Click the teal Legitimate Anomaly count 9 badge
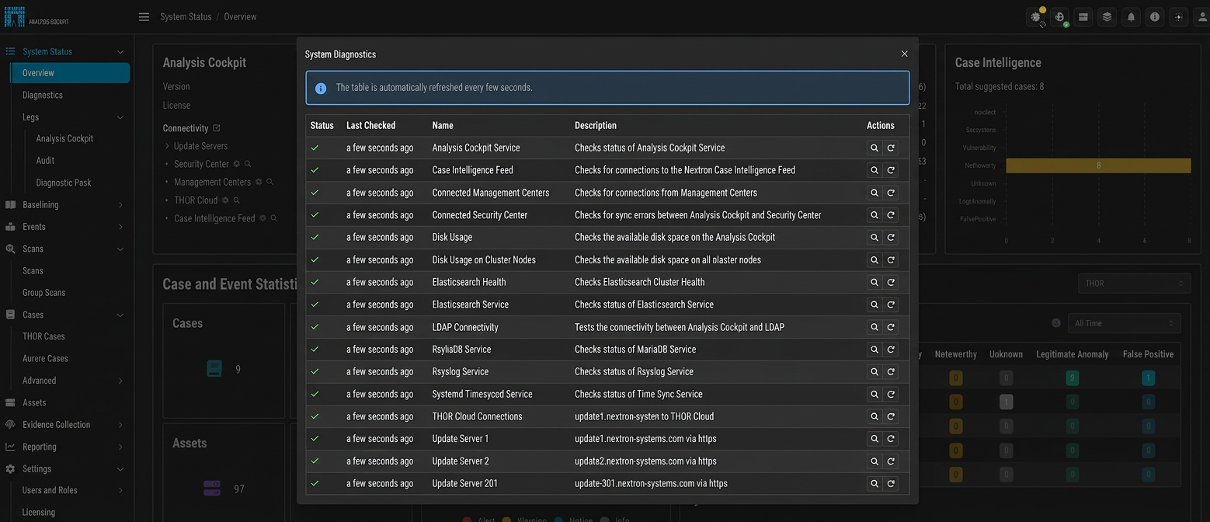Screen dimensions: 1210x522 [x=1072, y=378]
